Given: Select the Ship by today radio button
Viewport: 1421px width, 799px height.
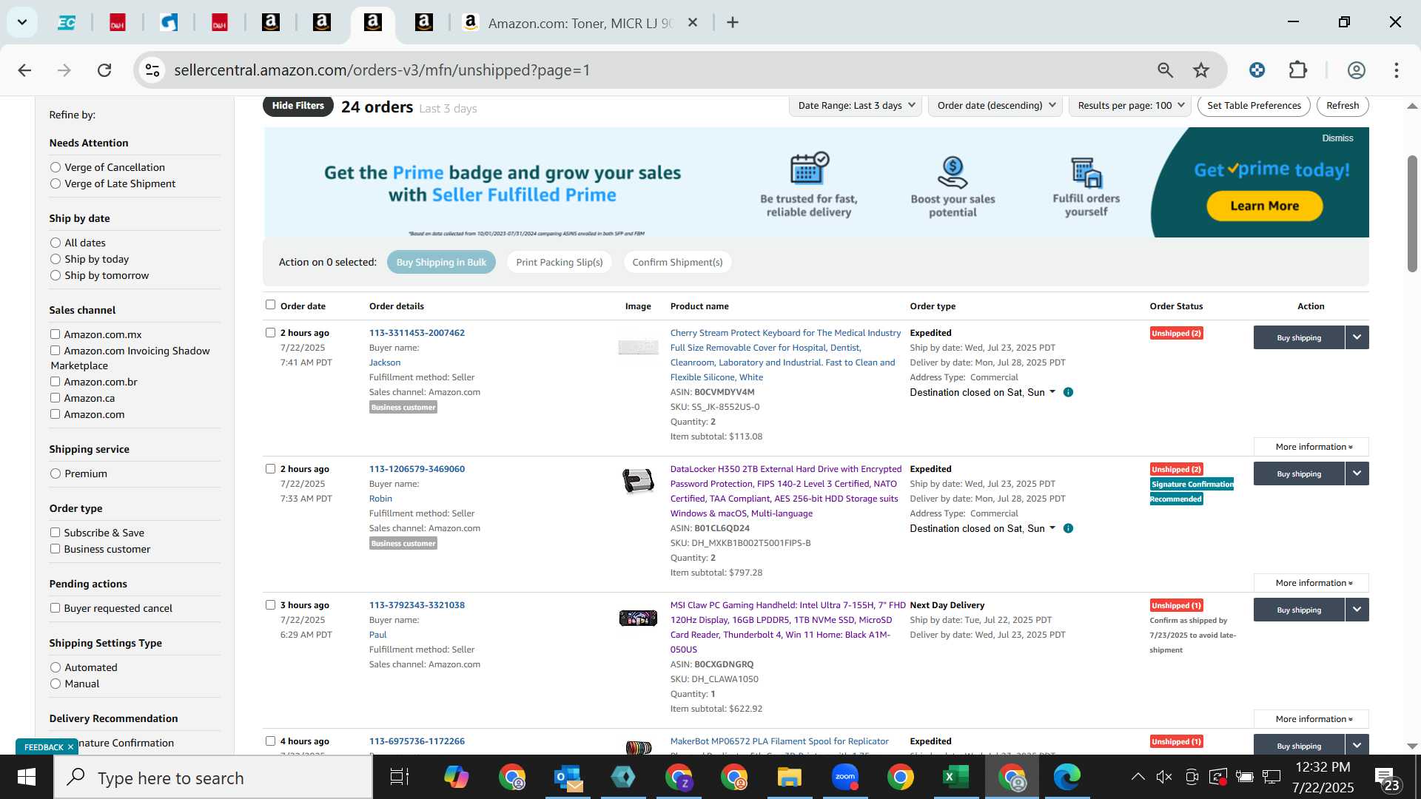Looking at the screenshot, I should (56, 259).
